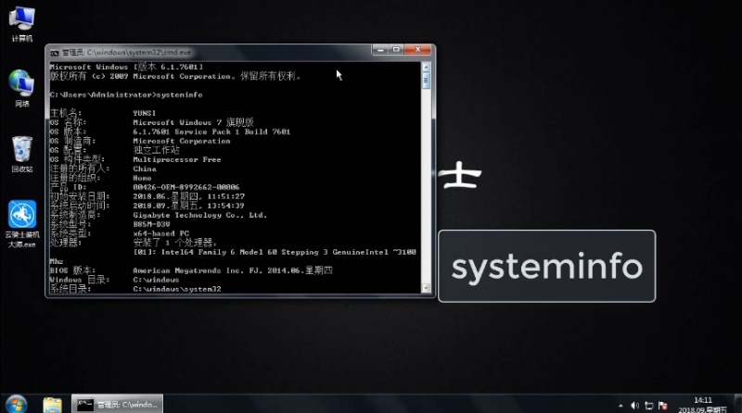Click the Windows directory value "C:\windows"
The width and height of the screenshot is (742, 413).
(156, 280)
